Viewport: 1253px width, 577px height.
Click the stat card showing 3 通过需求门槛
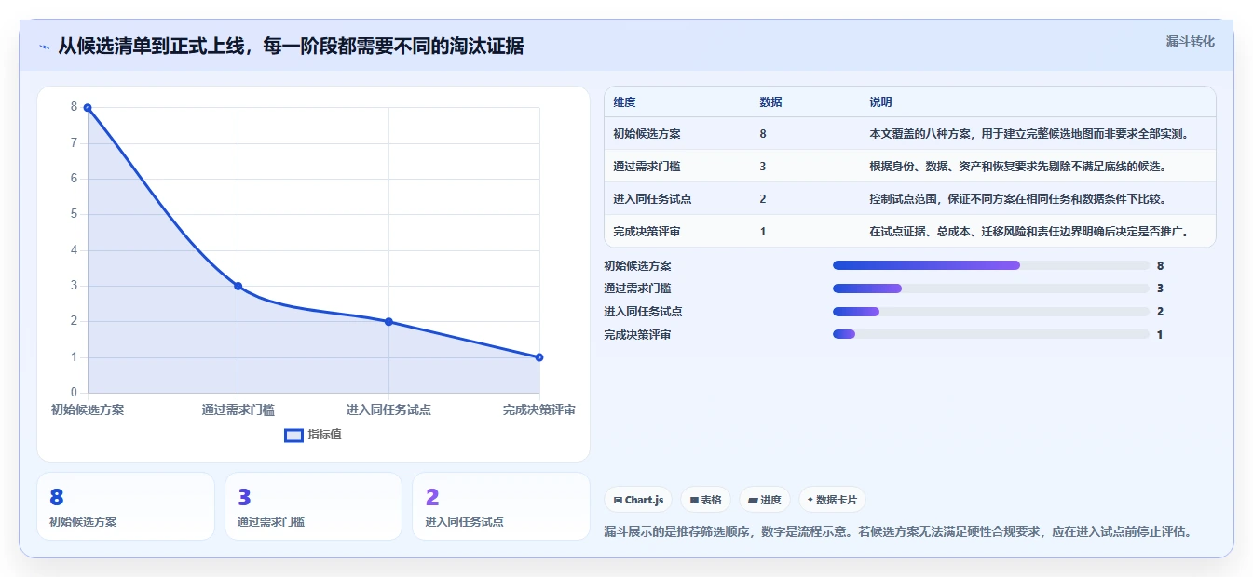pos(313,506)
